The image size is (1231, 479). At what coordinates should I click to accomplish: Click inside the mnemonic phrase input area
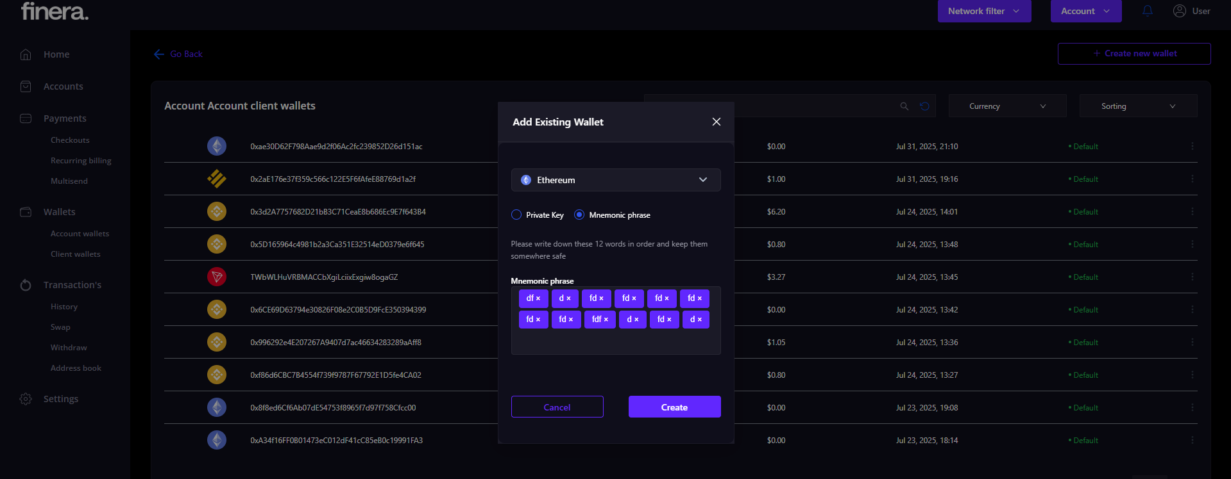click(615, 341)
